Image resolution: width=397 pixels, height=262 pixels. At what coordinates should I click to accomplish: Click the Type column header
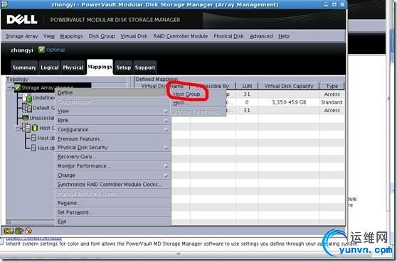point(332,86)
